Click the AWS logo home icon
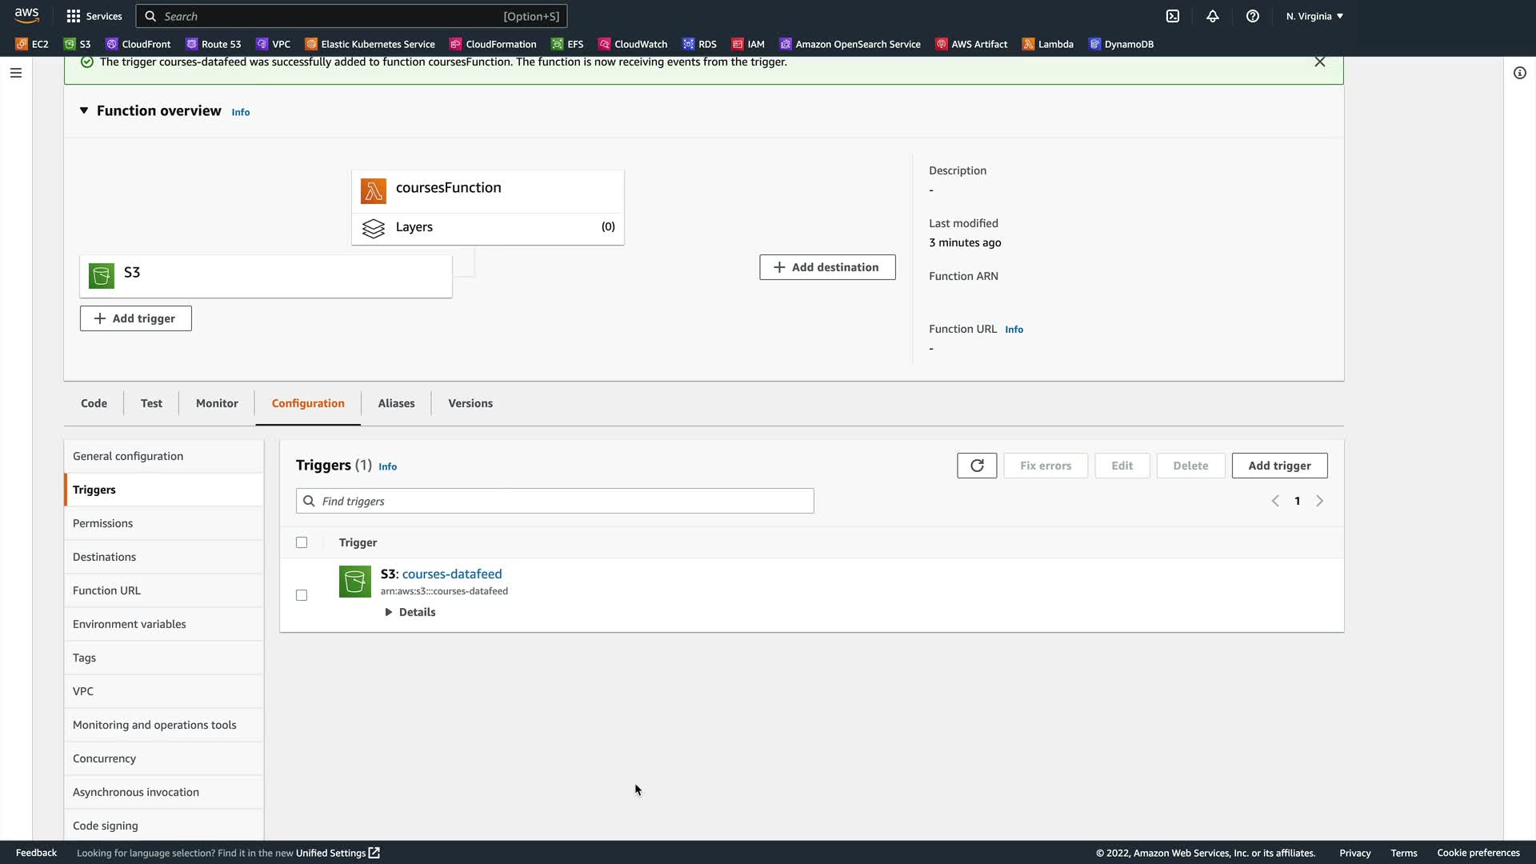The height and width of the screenshot is (864, 1536). tap(26, 15)
